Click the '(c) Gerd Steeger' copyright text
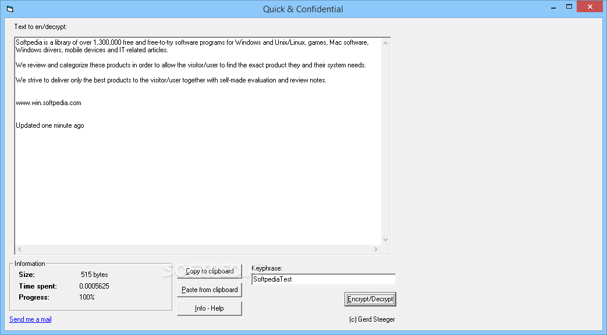The width and height of the screenshot is (607, 335). tap(372, 319)
